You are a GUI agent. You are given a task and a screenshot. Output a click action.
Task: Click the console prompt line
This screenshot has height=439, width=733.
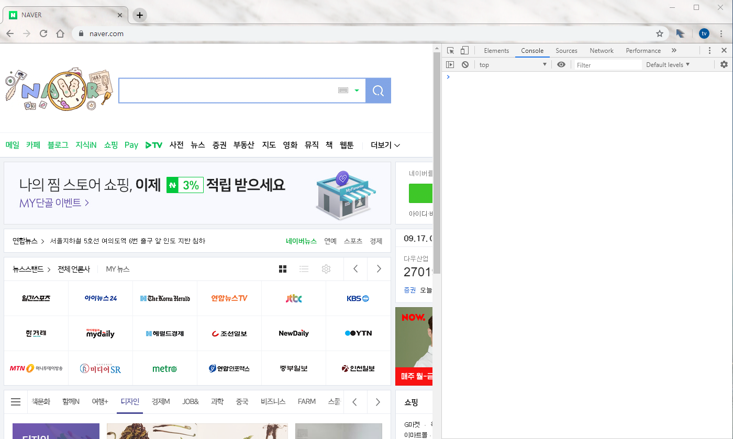tap(587, 77)
